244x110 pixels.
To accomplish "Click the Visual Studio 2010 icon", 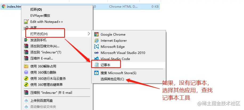I will 96,53.
